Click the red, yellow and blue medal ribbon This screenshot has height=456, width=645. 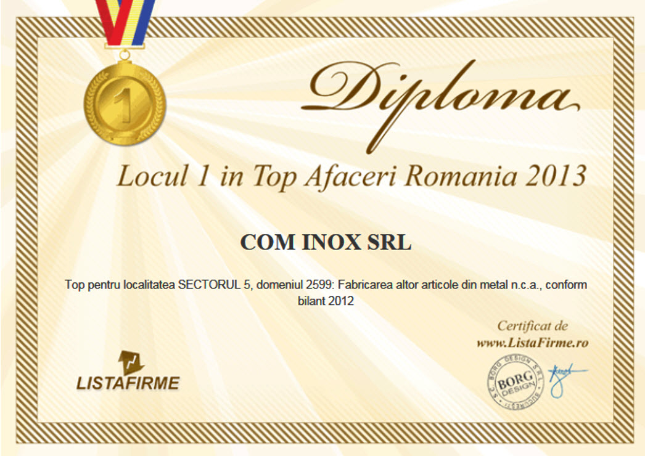125,23
